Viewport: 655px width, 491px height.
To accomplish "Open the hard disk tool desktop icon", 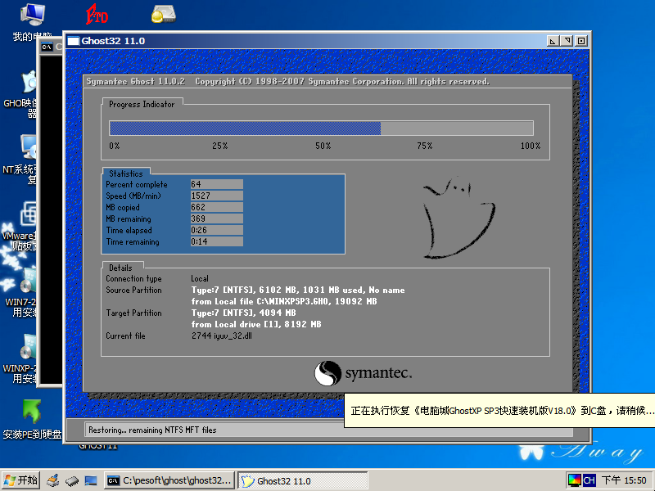I will pos(162,14).
